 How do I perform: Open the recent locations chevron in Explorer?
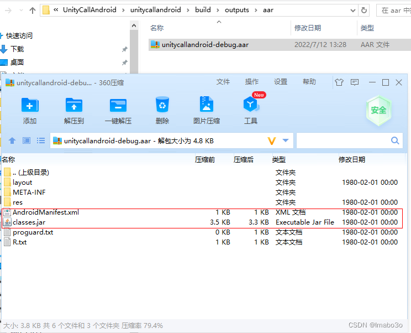21,11
